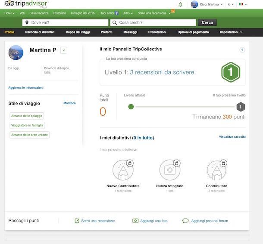Screen dimensions: 263x244
Task: Click the TripAdvisor owl logo
Action: tap(9, 3)
